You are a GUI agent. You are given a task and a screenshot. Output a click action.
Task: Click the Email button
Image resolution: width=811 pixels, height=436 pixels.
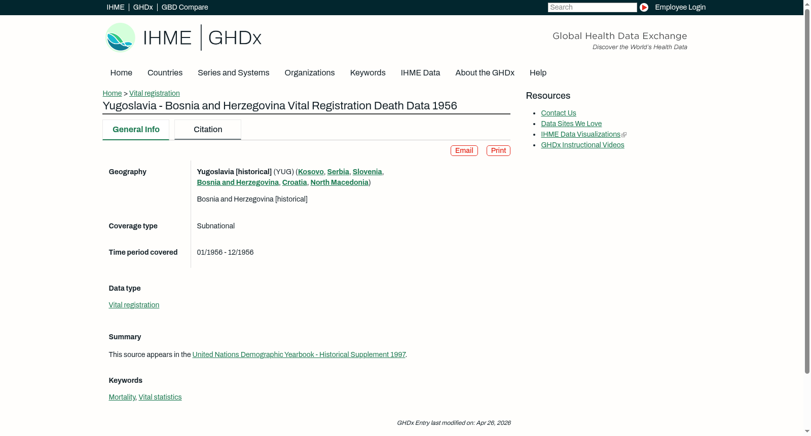[x=464, y=150]
